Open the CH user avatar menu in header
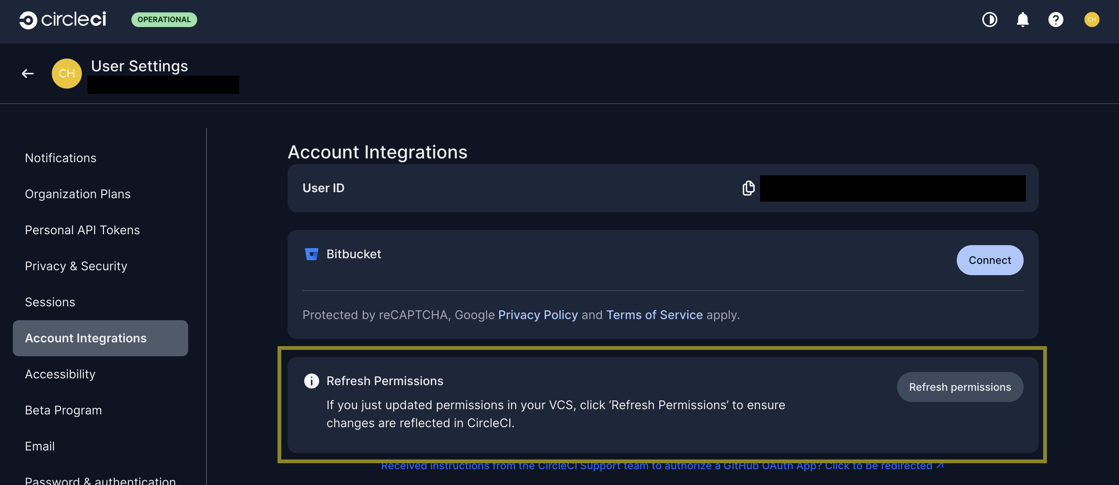 point(1092,20)
